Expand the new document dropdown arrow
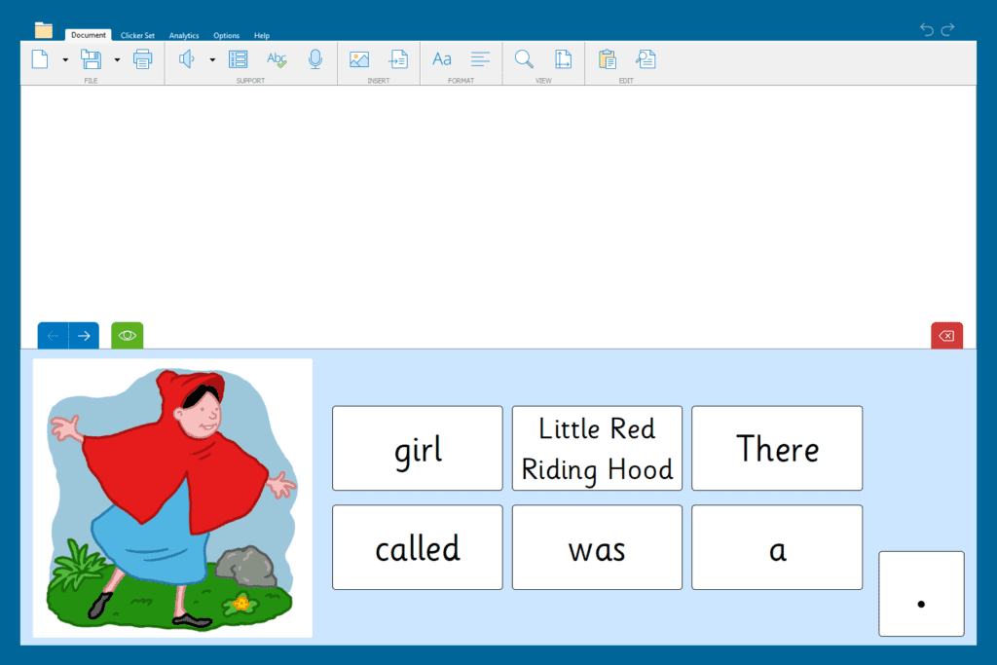The height and width of the screenshot is (665, 997). pos(65,59)
